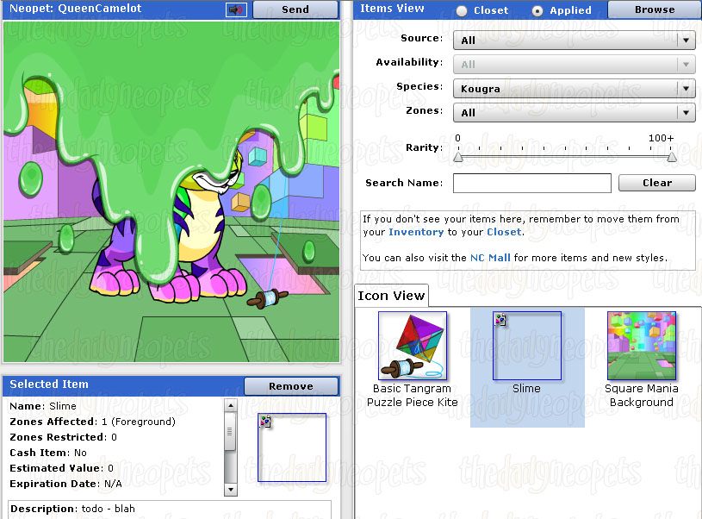Screen dimensions: 702x519
Task: Click 'Zones Affected: 1 (Foreground)' text
Action: point(93,422)
